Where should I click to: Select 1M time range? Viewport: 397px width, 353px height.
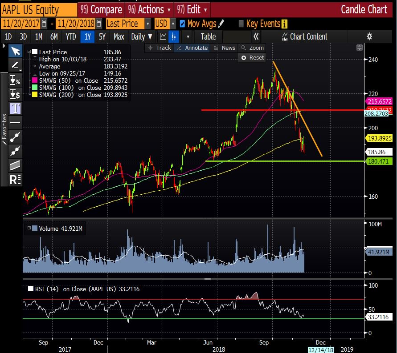pos(38,37)
